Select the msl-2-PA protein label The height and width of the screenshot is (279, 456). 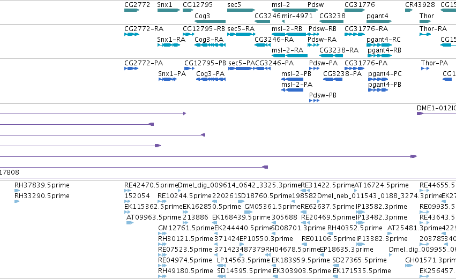click(297, 85)
